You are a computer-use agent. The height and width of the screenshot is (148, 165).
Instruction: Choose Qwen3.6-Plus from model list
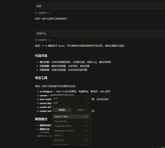coord(71,121)
